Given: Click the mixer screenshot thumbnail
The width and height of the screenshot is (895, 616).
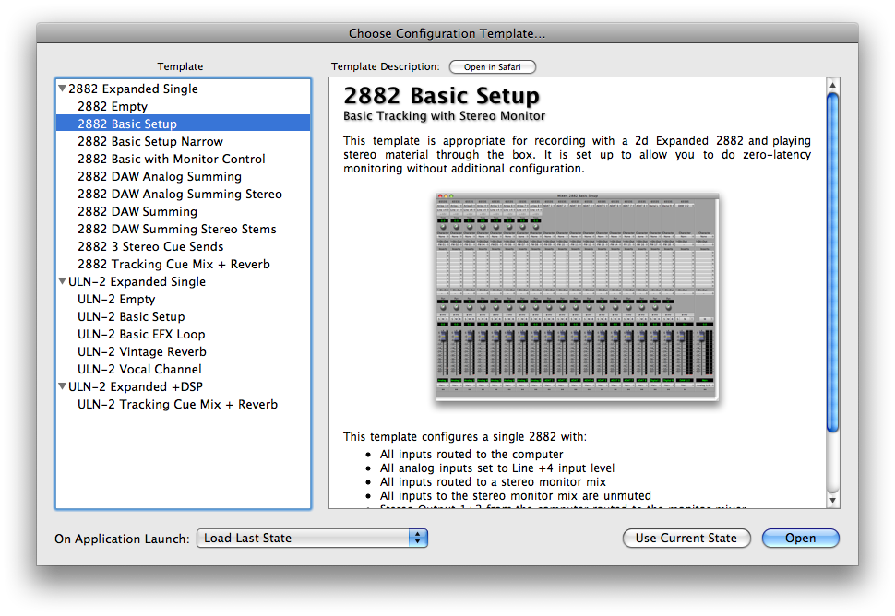Looking at the screenshot, I should pyautogui.click(x=577, y=297).
